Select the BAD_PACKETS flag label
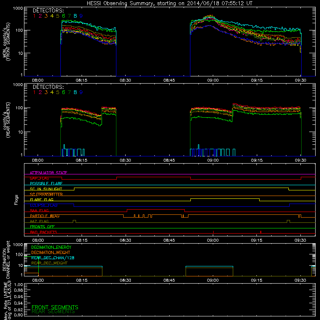 44,232
